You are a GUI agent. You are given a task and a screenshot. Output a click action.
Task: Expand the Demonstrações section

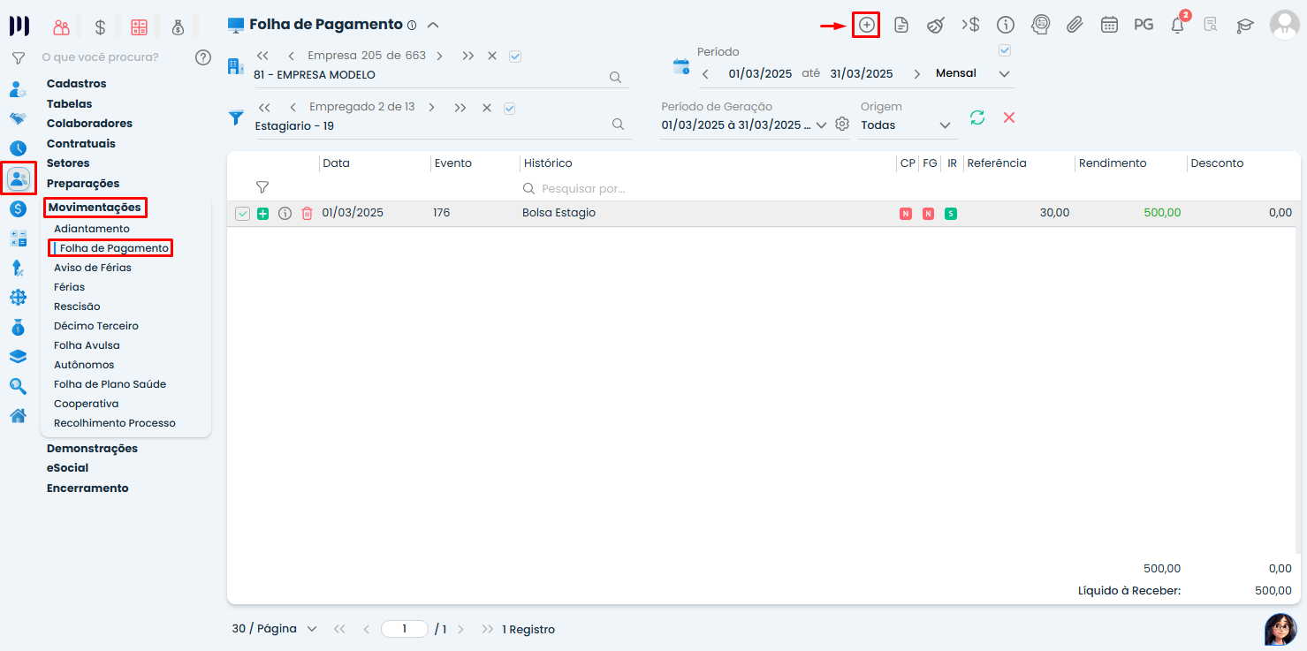[x=92, y=449]
